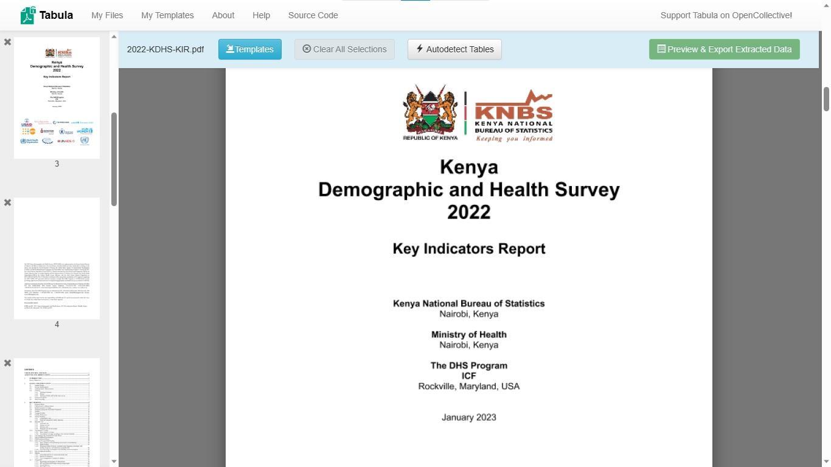Open My Files in the navigation bar
The image size is (831, 467).
pos(107,15)
